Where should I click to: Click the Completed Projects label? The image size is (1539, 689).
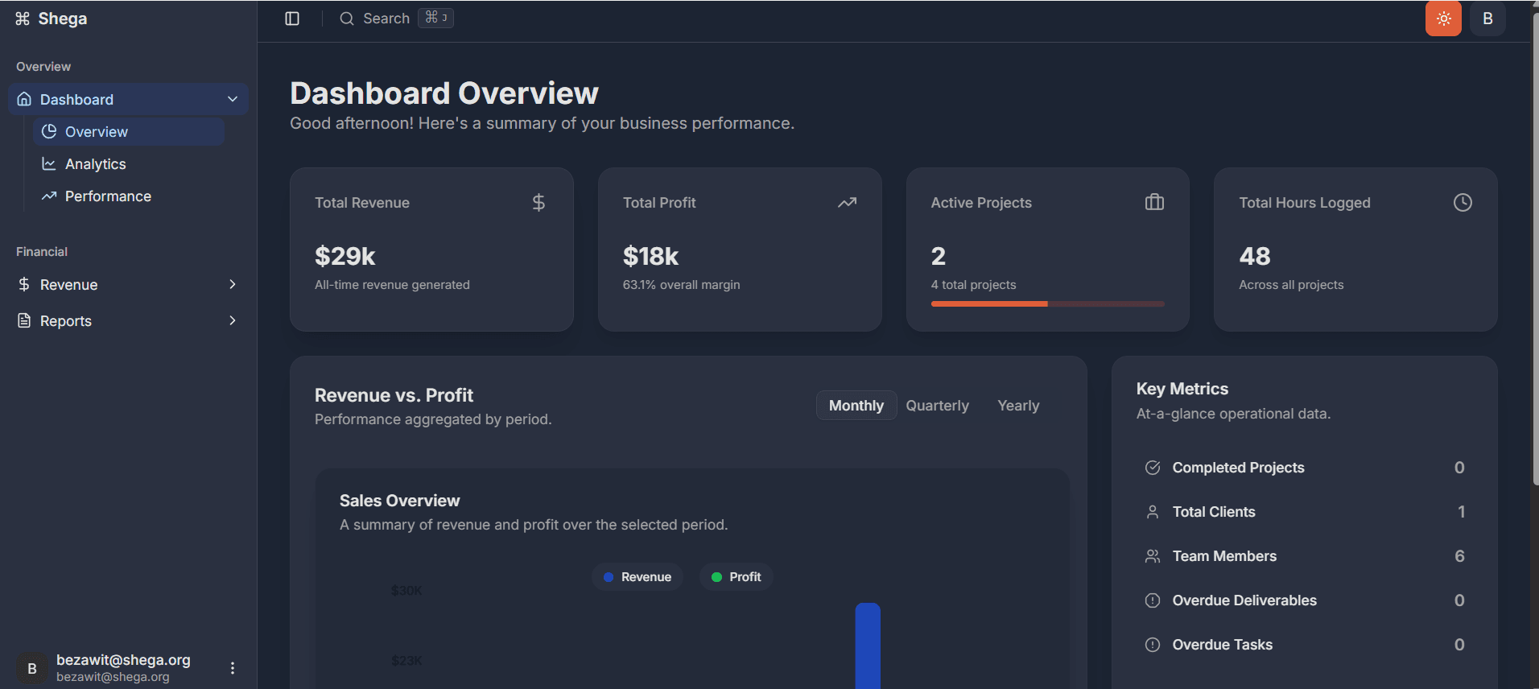[x=1238, y=468]
